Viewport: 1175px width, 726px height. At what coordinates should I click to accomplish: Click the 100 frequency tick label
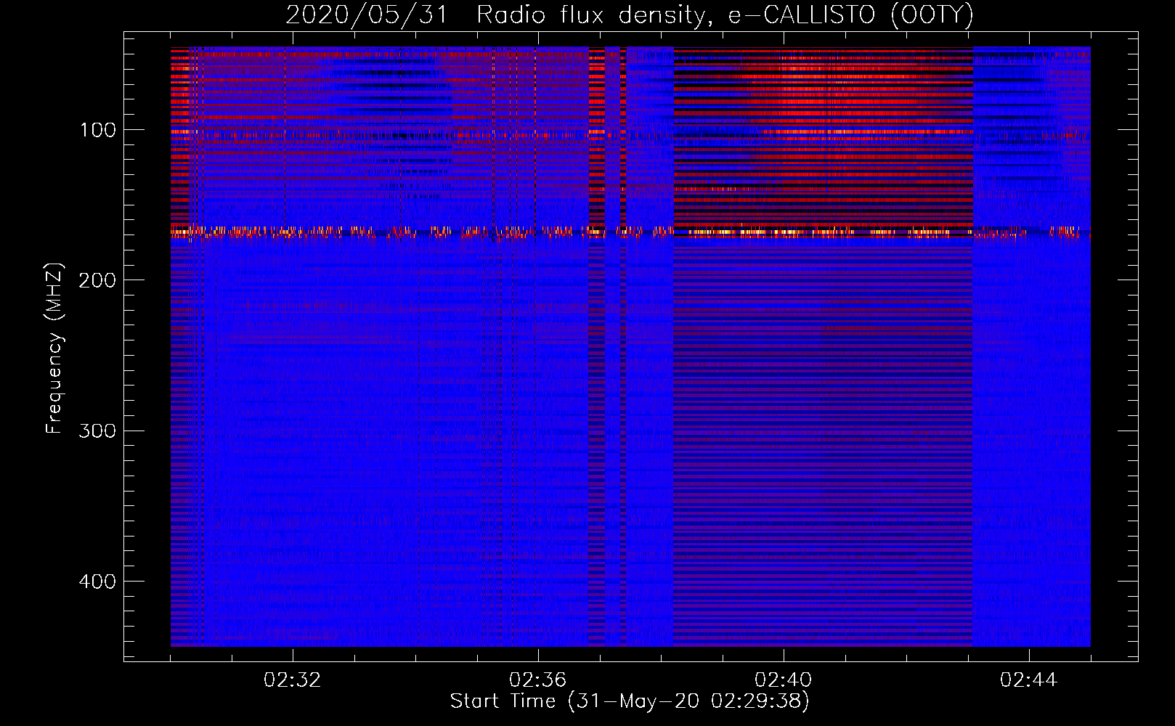click(98, 130)
